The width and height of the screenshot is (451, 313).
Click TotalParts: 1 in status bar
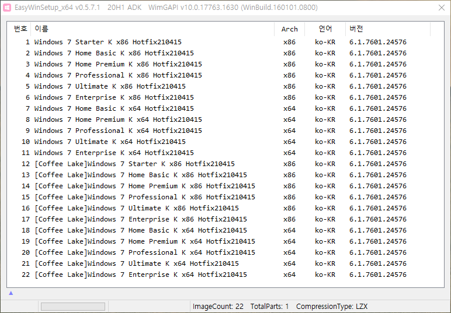269,307
